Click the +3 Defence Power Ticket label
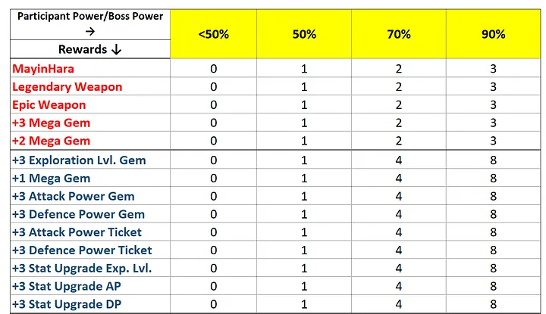 click(x=82, y=250)
